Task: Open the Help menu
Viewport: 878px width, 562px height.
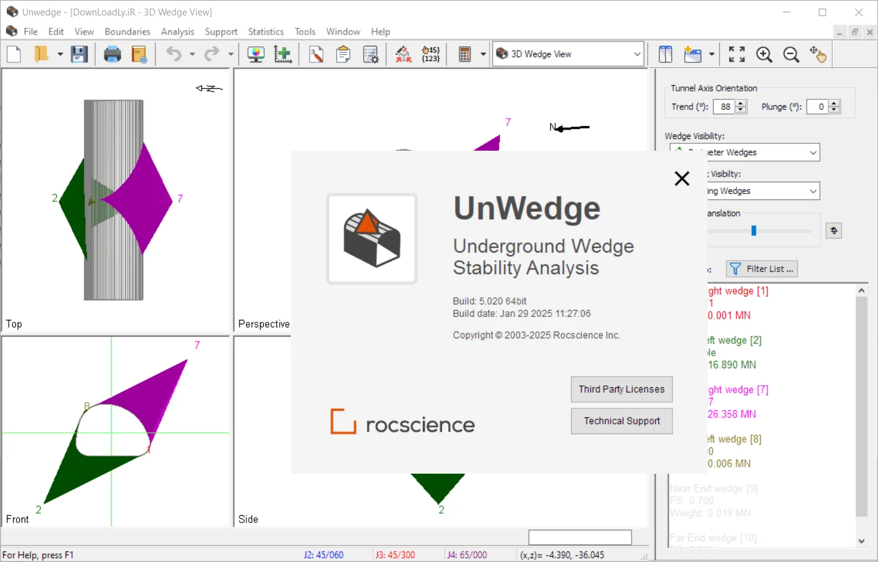Action: pos(380,31)
